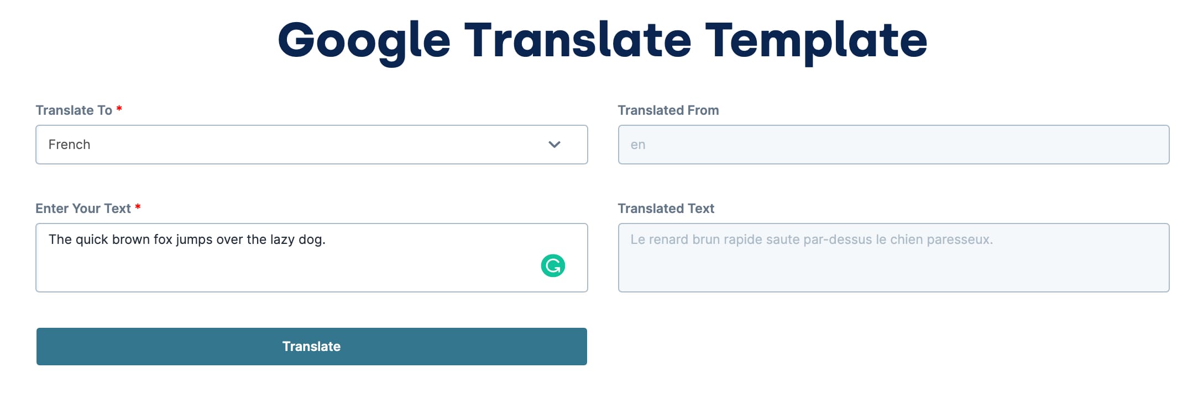Click the word Template in the page heading
Viewport: 1203px width, 394px height.
tap(816, 41)
